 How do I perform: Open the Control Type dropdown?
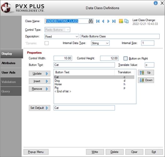[58, 30]
